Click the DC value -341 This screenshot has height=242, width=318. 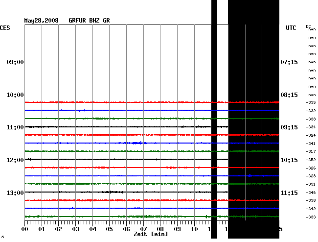click(311, 144)
